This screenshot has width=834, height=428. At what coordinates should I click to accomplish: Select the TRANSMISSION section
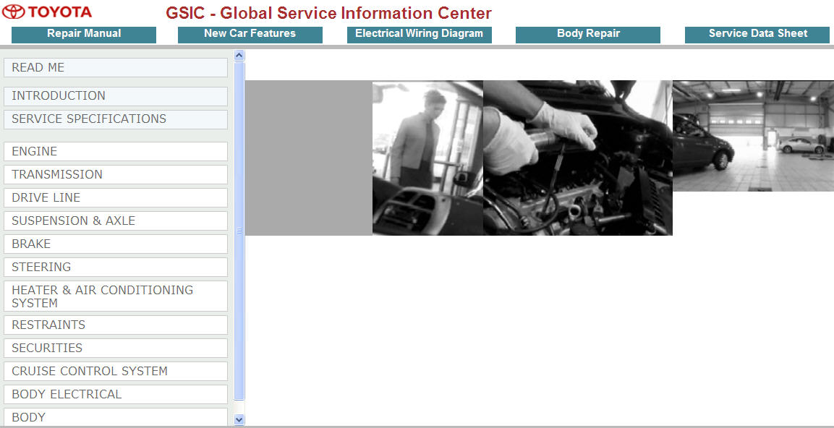[x=116, y=174]
